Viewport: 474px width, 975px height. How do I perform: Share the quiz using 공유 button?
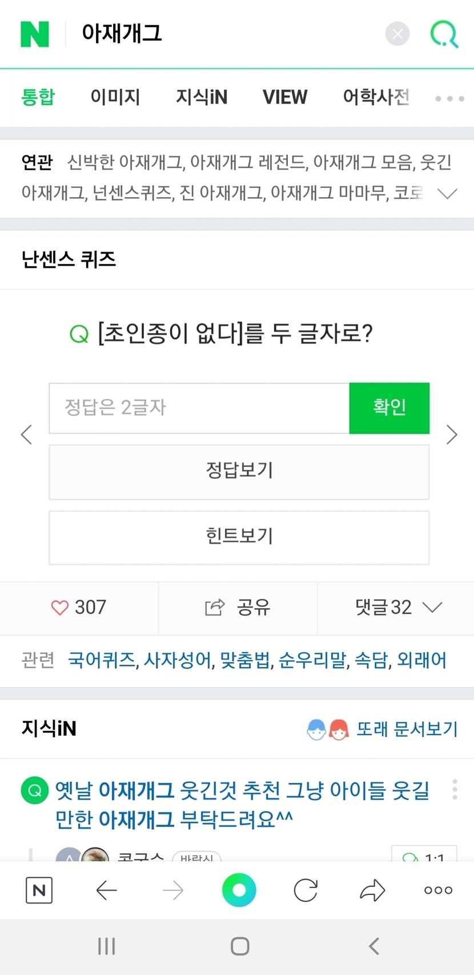tap(238, 607)
